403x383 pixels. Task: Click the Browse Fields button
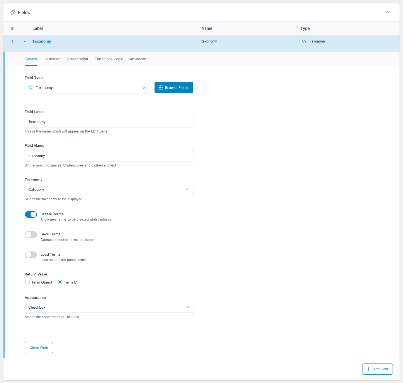(174, 87)
